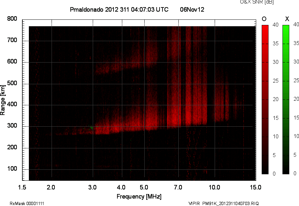This screenshot has width=299, height=206.
Task: Click the 700 range axis label
Action: pos(12,40)
